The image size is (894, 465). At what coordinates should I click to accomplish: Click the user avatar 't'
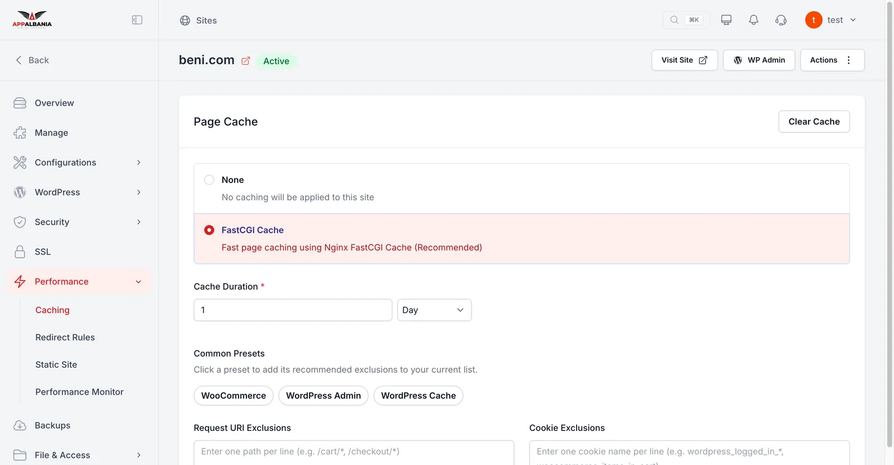(x=814, y=20)
